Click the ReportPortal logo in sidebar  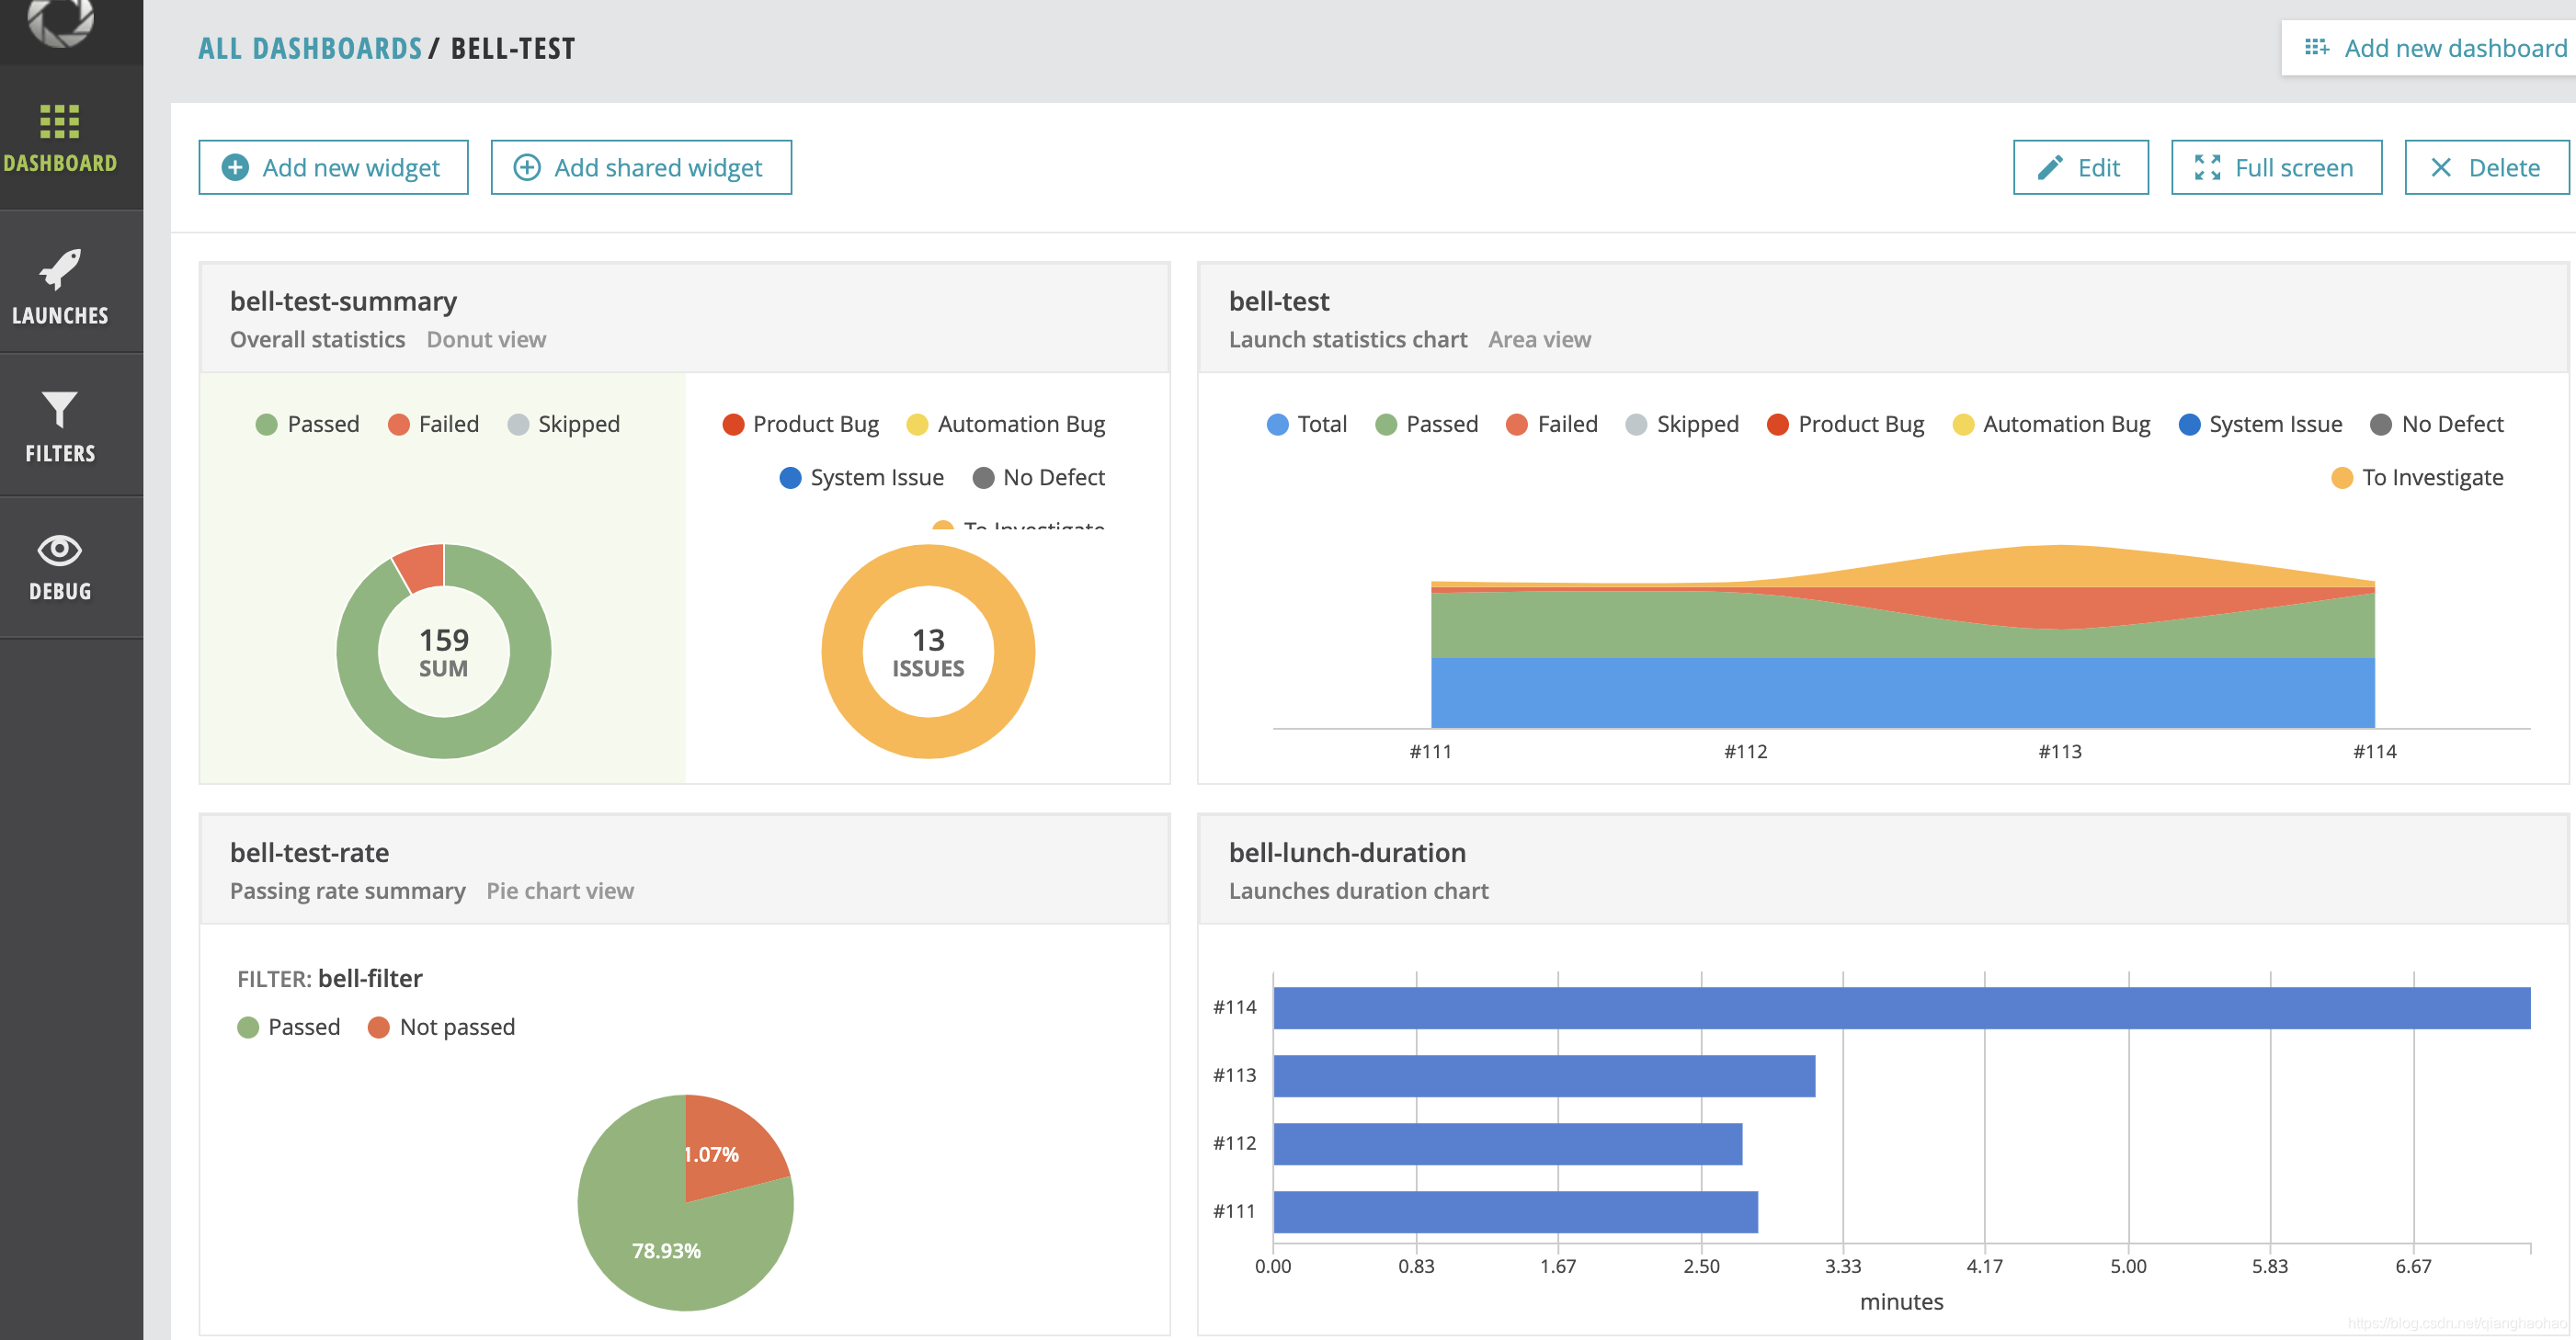click(60, 20)
